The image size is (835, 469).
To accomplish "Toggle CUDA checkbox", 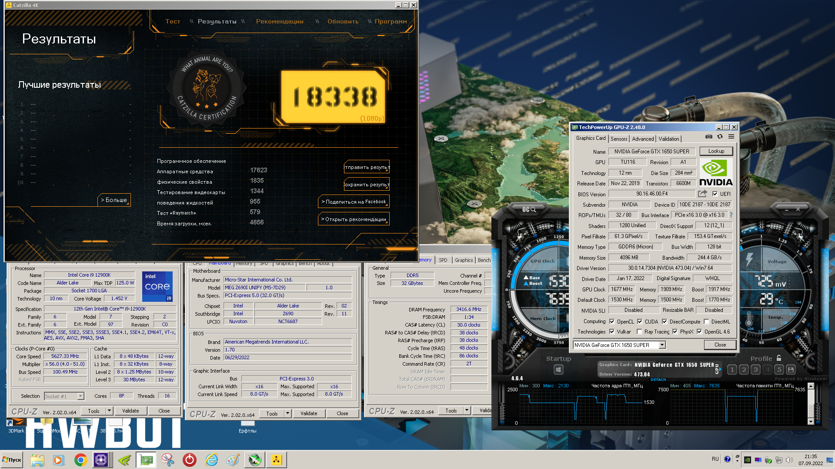I will pos(640,322).
